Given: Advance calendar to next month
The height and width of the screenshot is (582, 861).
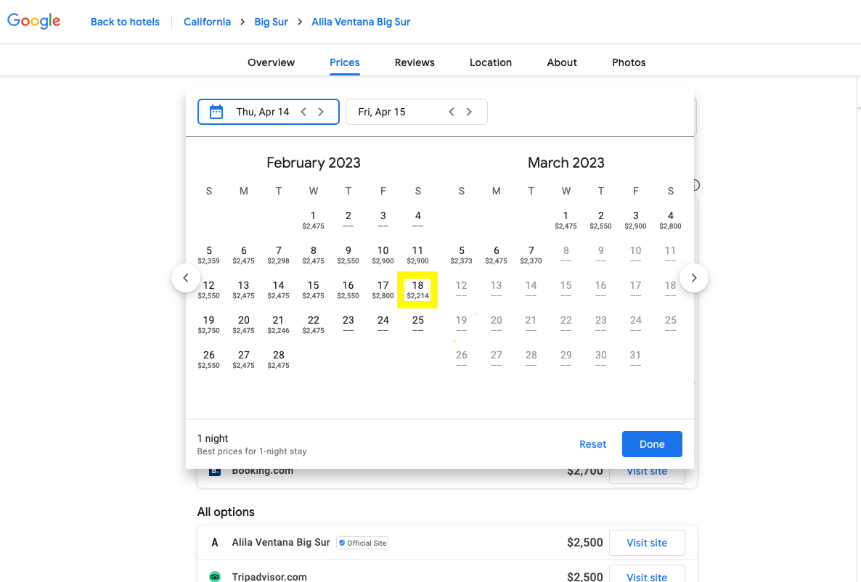Looking at the screenshot, I should [694, 278].
